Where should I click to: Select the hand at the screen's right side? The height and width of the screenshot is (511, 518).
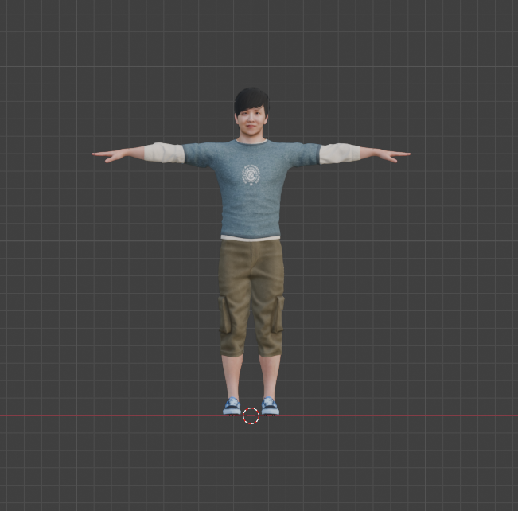point(393,154)
